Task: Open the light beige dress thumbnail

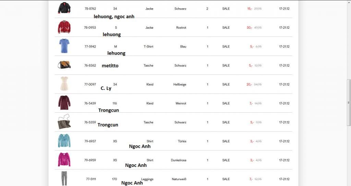Action: pyautogui.click(x=64, y=84)
